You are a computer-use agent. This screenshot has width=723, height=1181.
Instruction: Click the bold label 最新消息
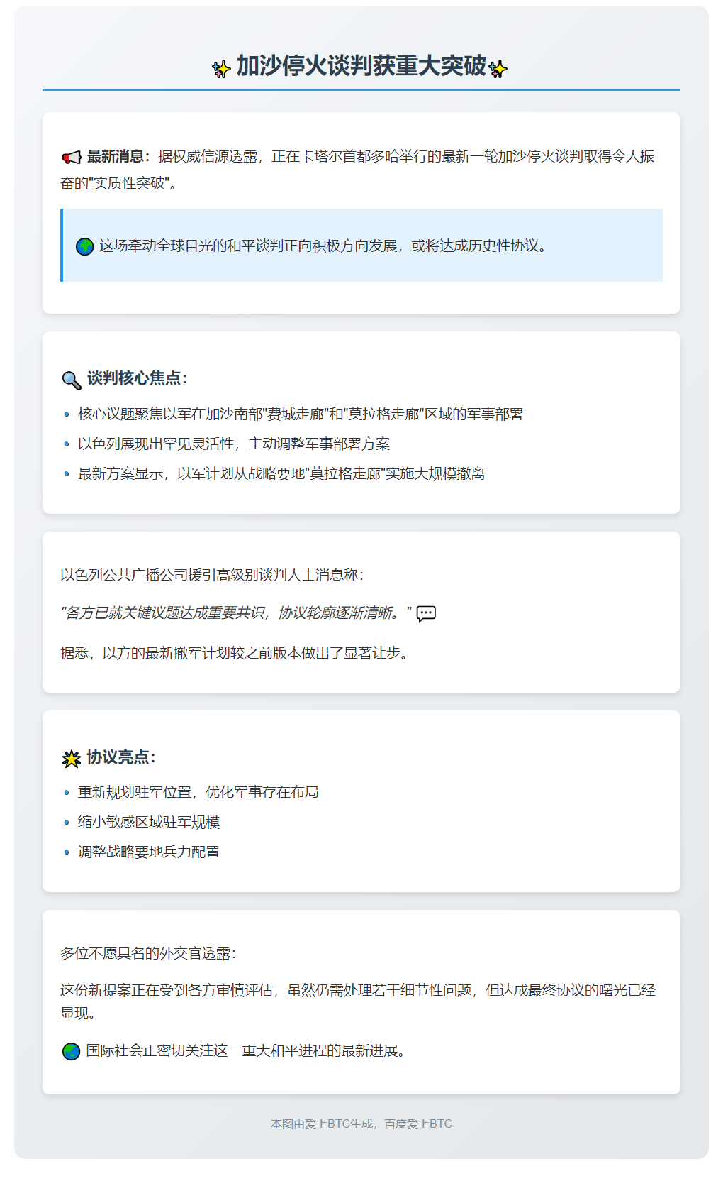click(118, 156)
